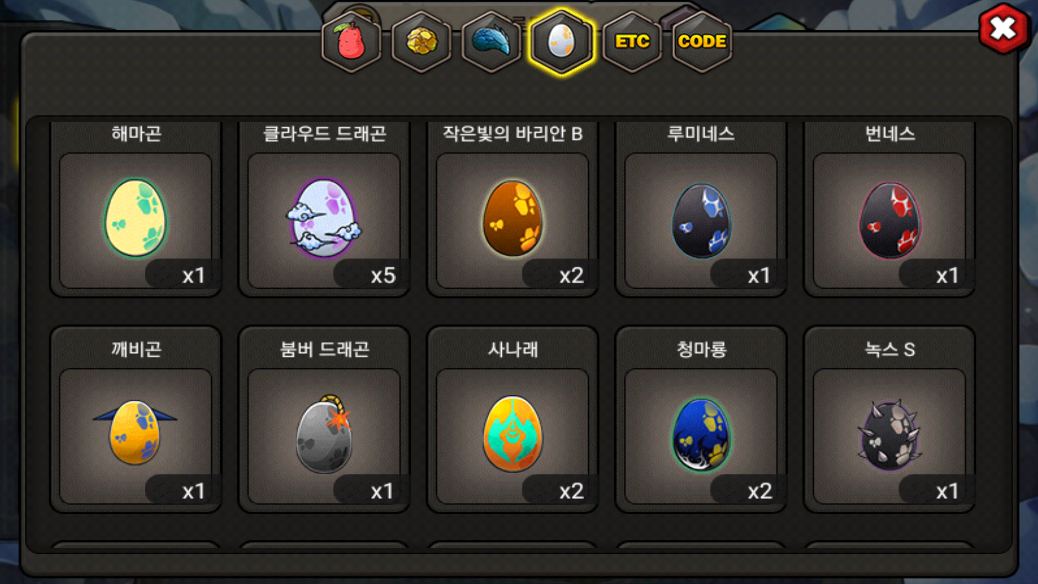Select the white egg tab
The width and height of the screenshot is (1038, 584).
click(562, 42)
